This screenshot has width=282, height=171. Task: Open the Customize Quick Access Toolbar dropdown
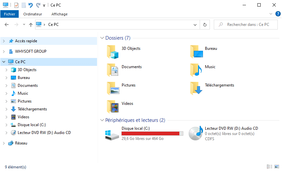tap(44, 6)
